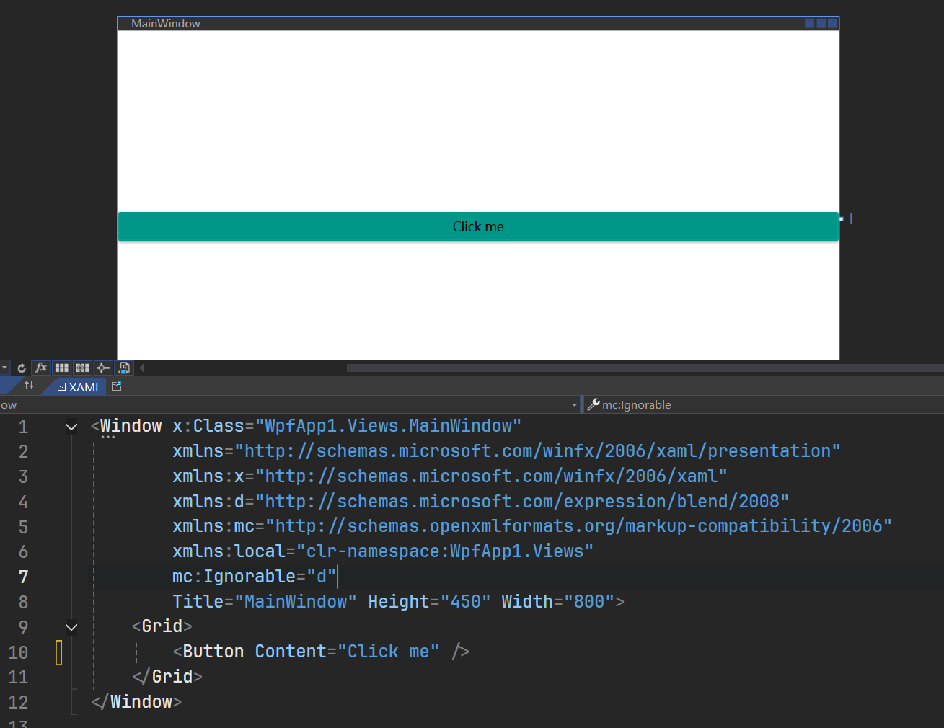Toggle Disable Project Code in the designer toolbar
The height and width of the screenshot is (728, 944).
tap(123, 368)
